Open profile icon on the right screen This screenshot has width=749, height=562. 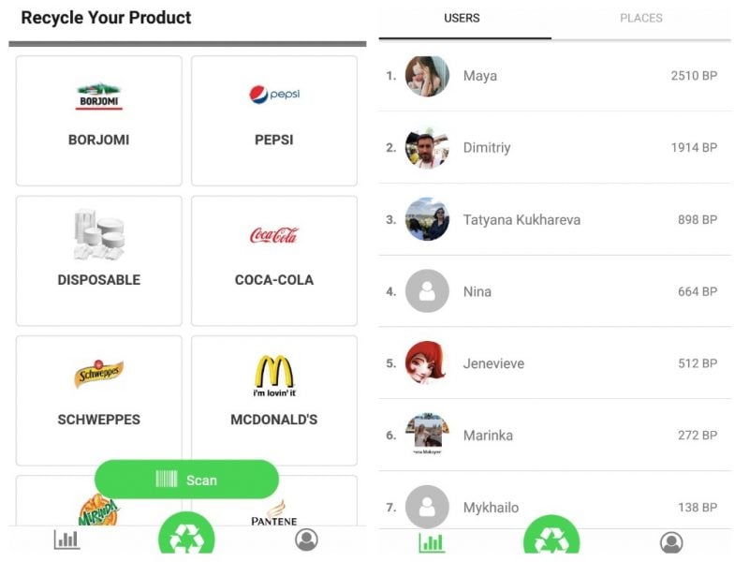(x=670, y=542)
